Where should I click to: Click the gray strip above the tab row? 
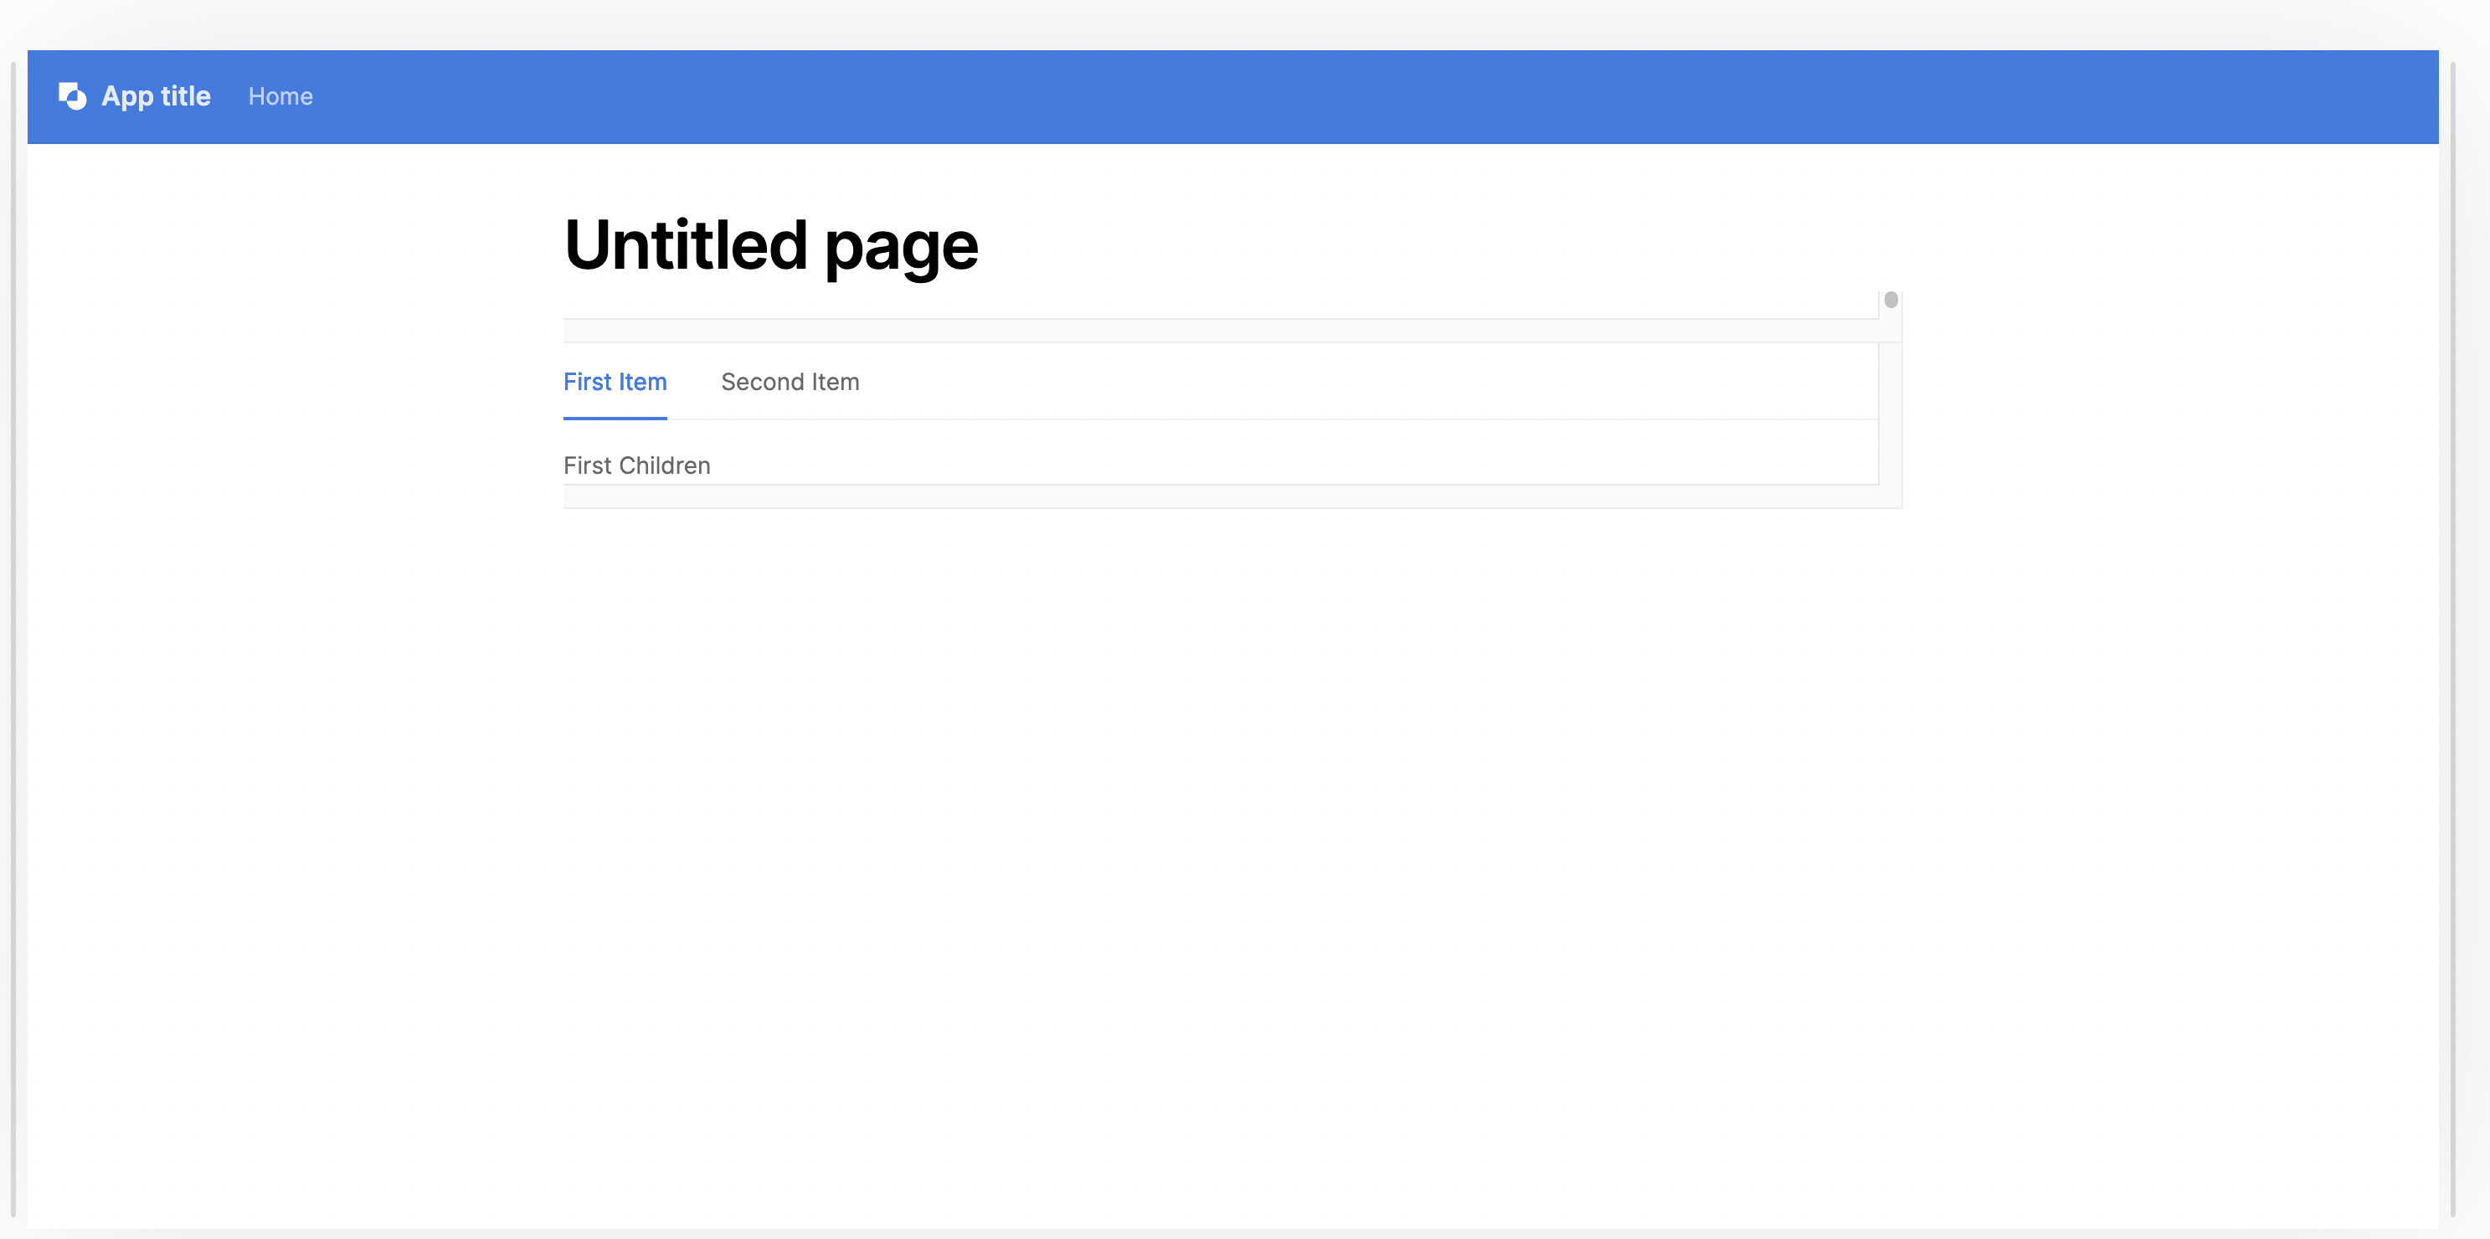click(1218, 331)
